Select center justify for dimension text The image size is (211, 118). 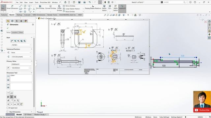tap(12, 97)
